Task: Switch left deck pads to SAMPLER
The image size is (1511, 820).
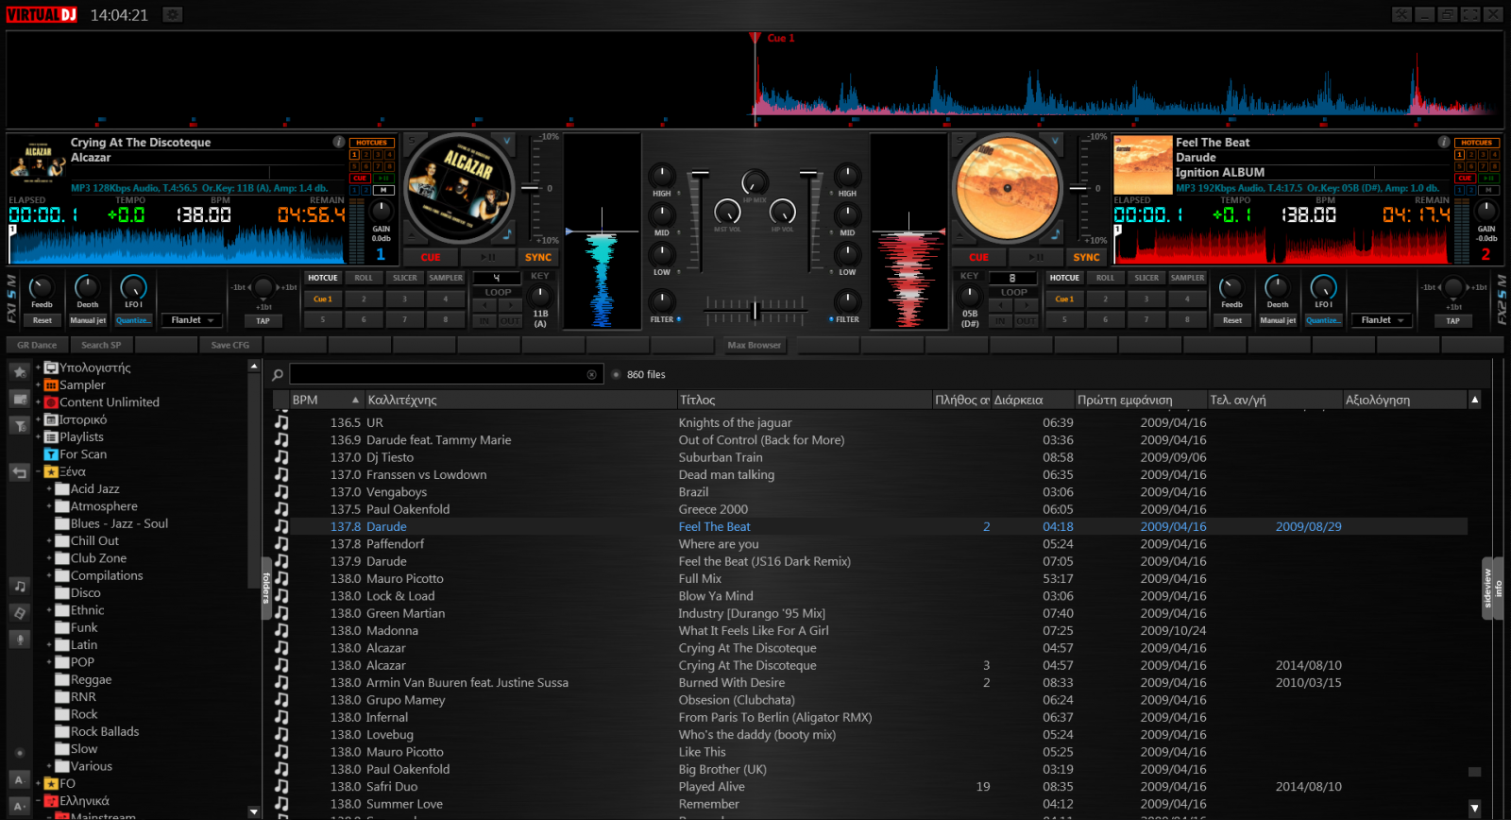Action: 446,278
